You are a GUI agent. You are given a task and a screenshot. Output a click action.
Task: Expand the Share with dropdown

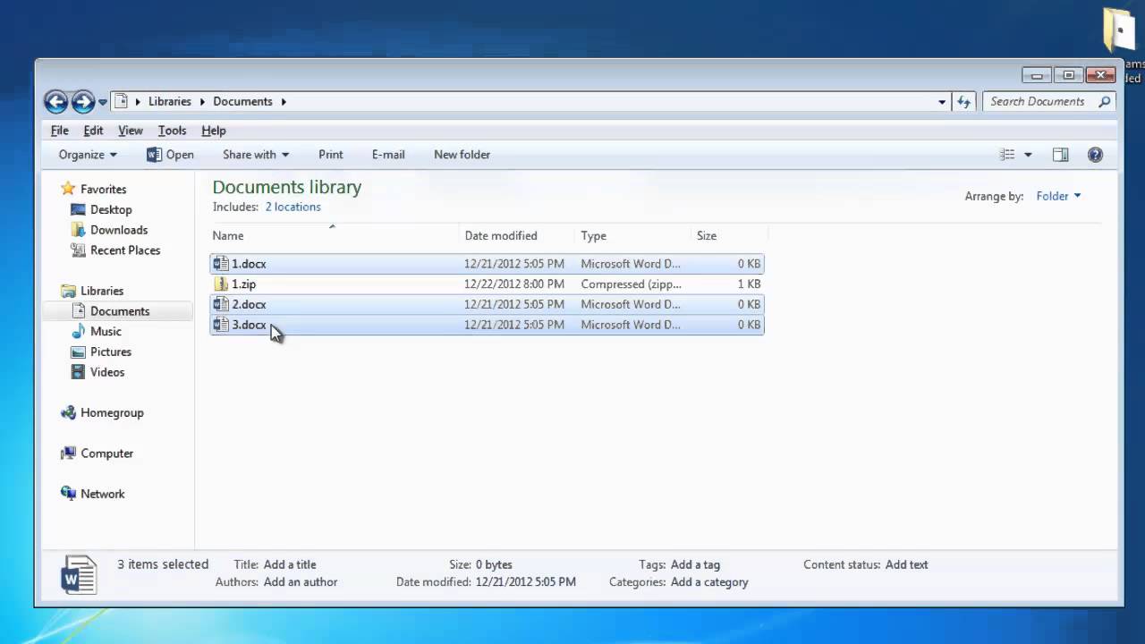[x=256, y=155]
